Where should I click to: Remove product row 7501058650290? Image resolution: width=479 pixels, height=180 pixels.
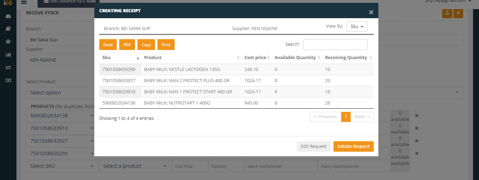(x=417, y=153)
